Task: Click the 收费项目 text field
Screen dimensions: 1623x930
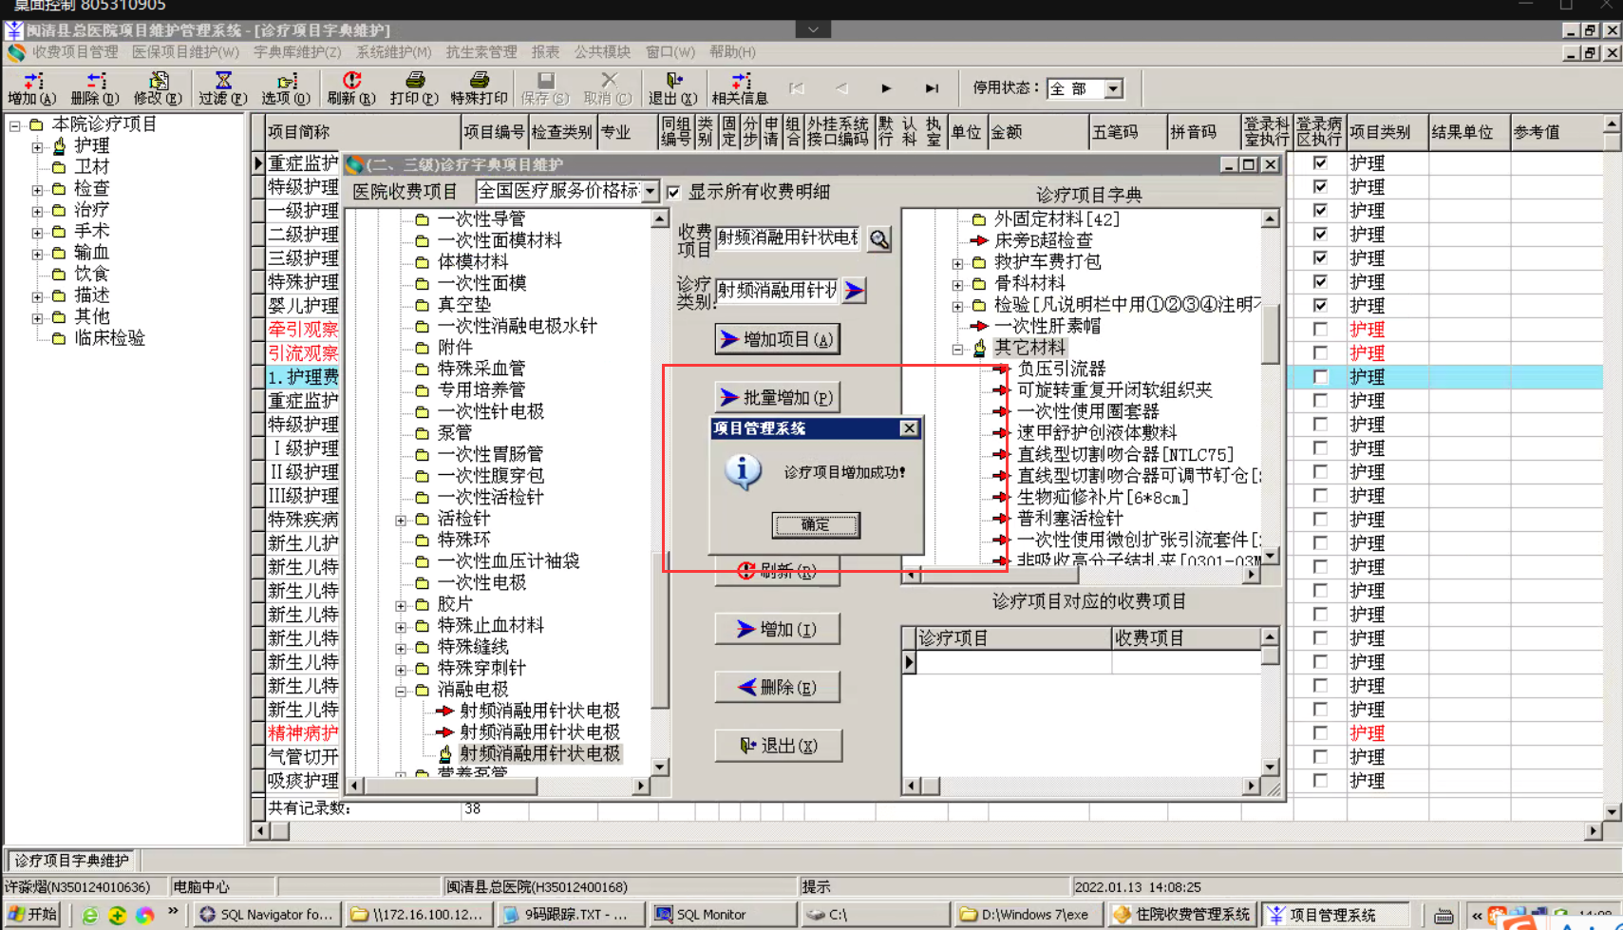Action: pos(788,238)
